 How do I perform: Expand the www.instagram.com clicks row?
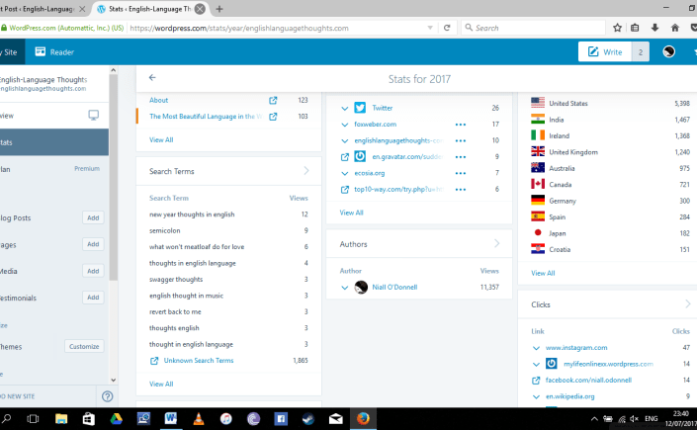coord(537,348)
